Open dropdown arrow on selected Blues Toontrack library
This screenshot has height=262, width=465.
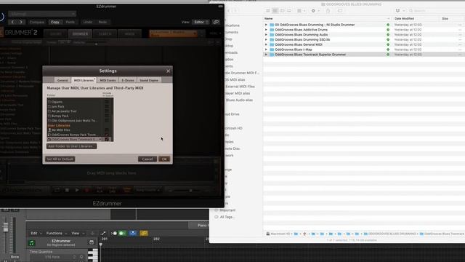point(100,139)
